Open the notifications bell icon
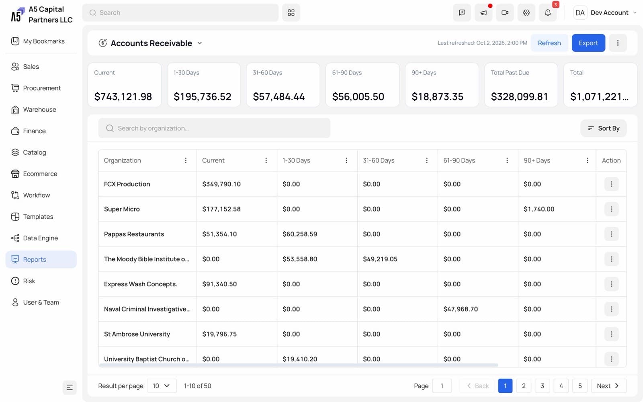Image resolution: width=643 pixels, height=402 pixels. tap(548, 12)
